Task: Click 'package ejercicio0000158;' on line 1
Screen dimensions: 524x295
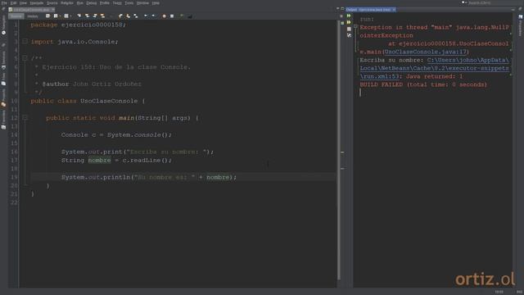Action: click(x=79, y=25)
